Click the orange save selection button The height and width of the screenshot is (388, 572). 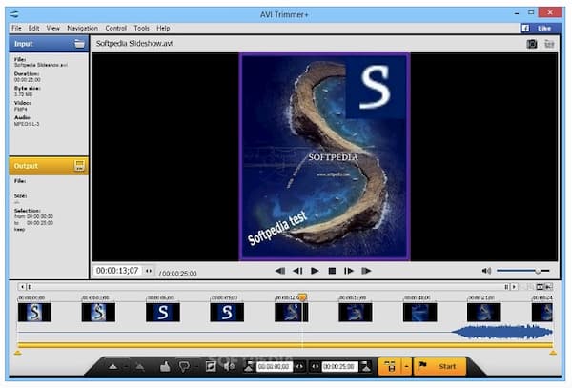coord(390,366)
